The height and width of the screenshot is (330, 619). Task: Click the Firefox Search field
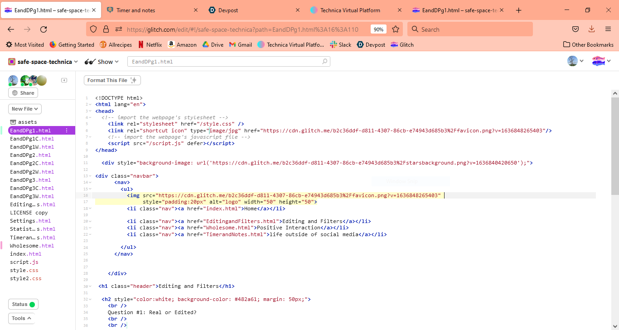point(470,29)
